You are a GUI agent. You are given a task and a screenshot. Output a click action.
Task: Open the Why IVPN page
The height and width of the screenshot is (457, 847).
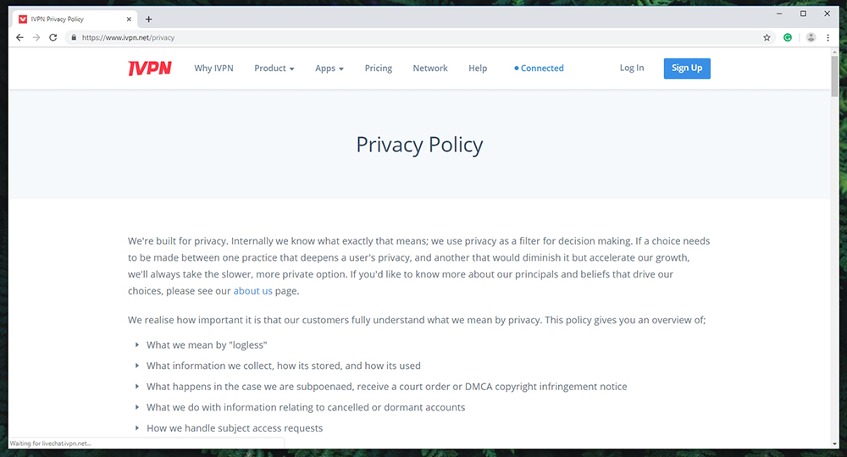[214, 68]
